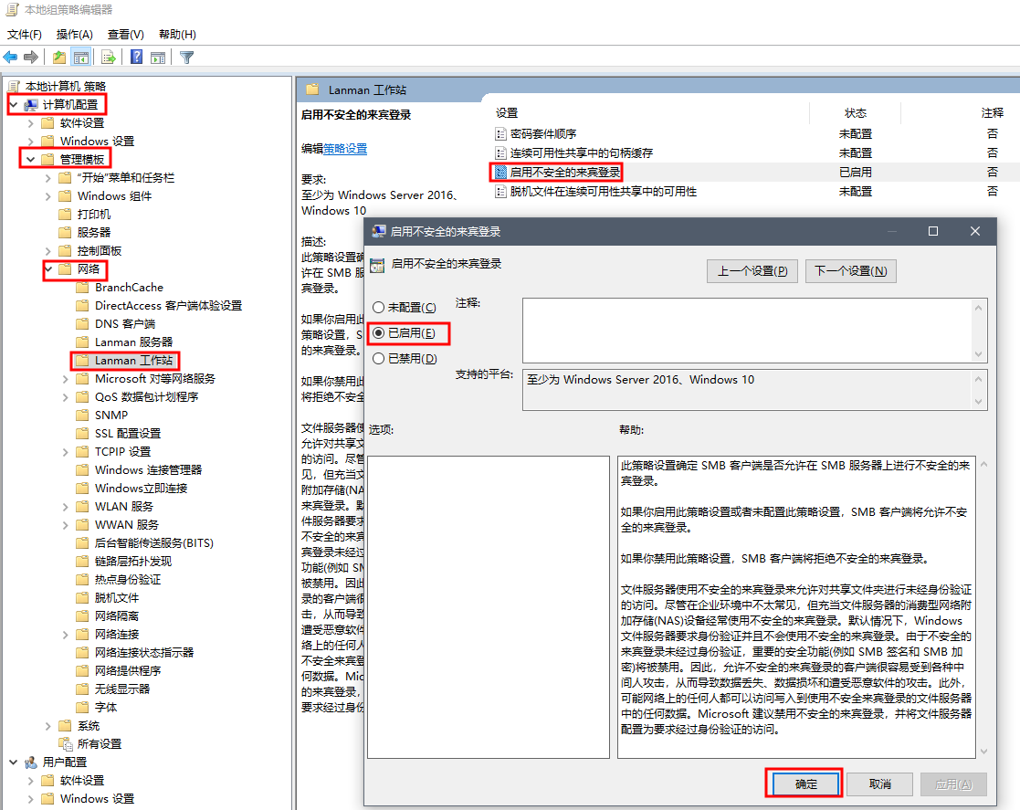The height and width of the screenshot is (810, 1020).
Task: Click the forward arrow toolbar icon
Action: 31,58
